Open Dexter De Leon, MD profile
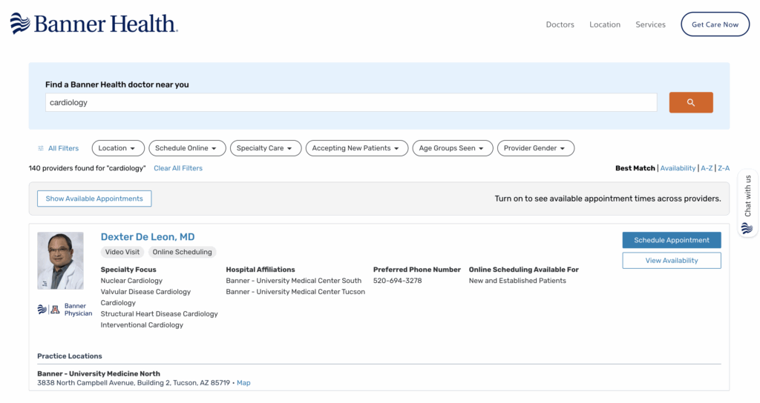 (148, 237)
